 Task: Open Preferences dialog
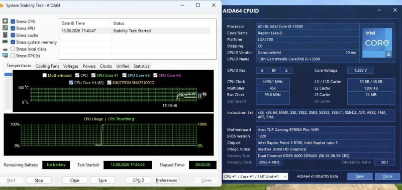166,180
